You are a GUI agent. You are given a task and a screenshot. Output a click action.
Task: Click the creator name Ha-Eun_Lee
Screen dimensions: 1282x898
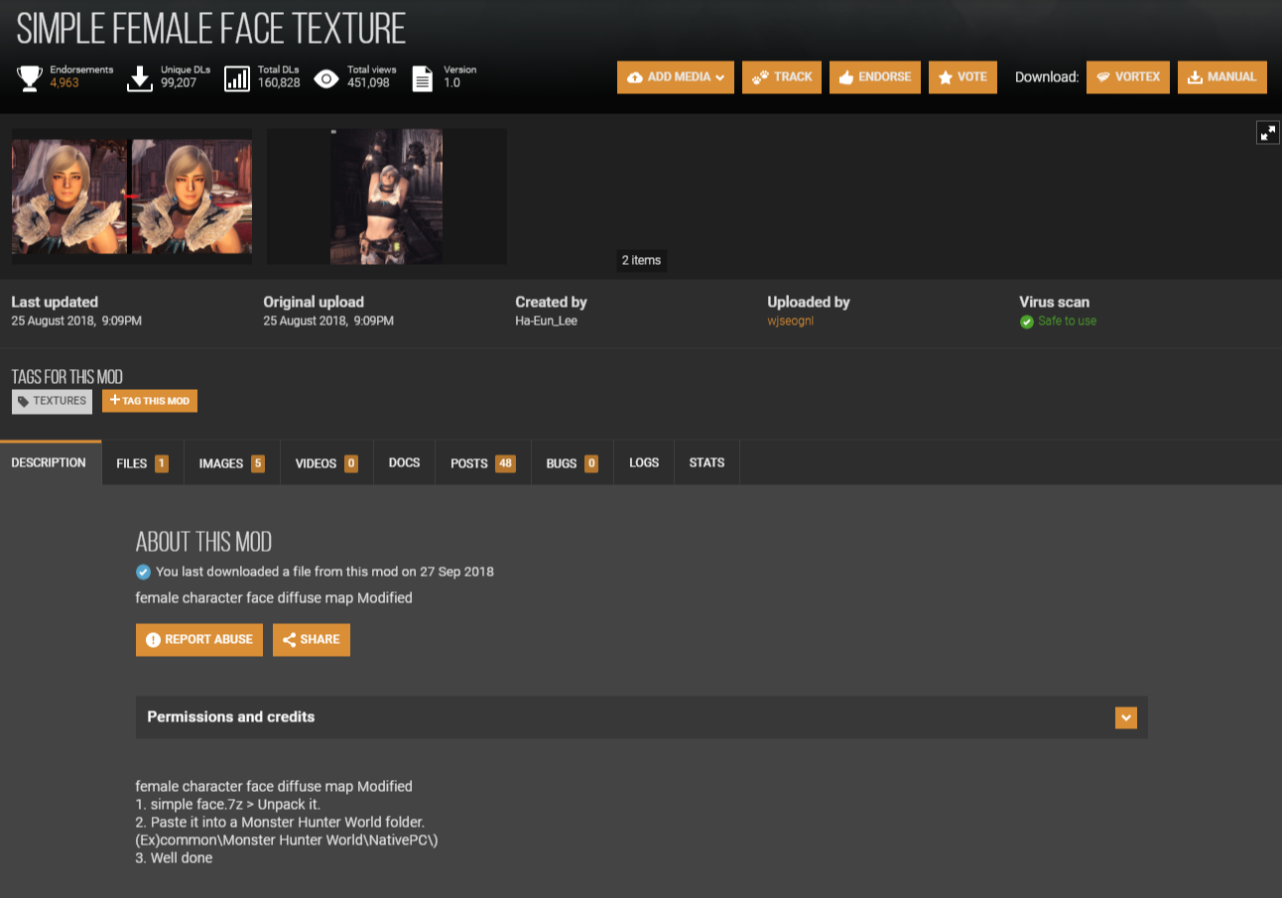[x=546, y=321]
